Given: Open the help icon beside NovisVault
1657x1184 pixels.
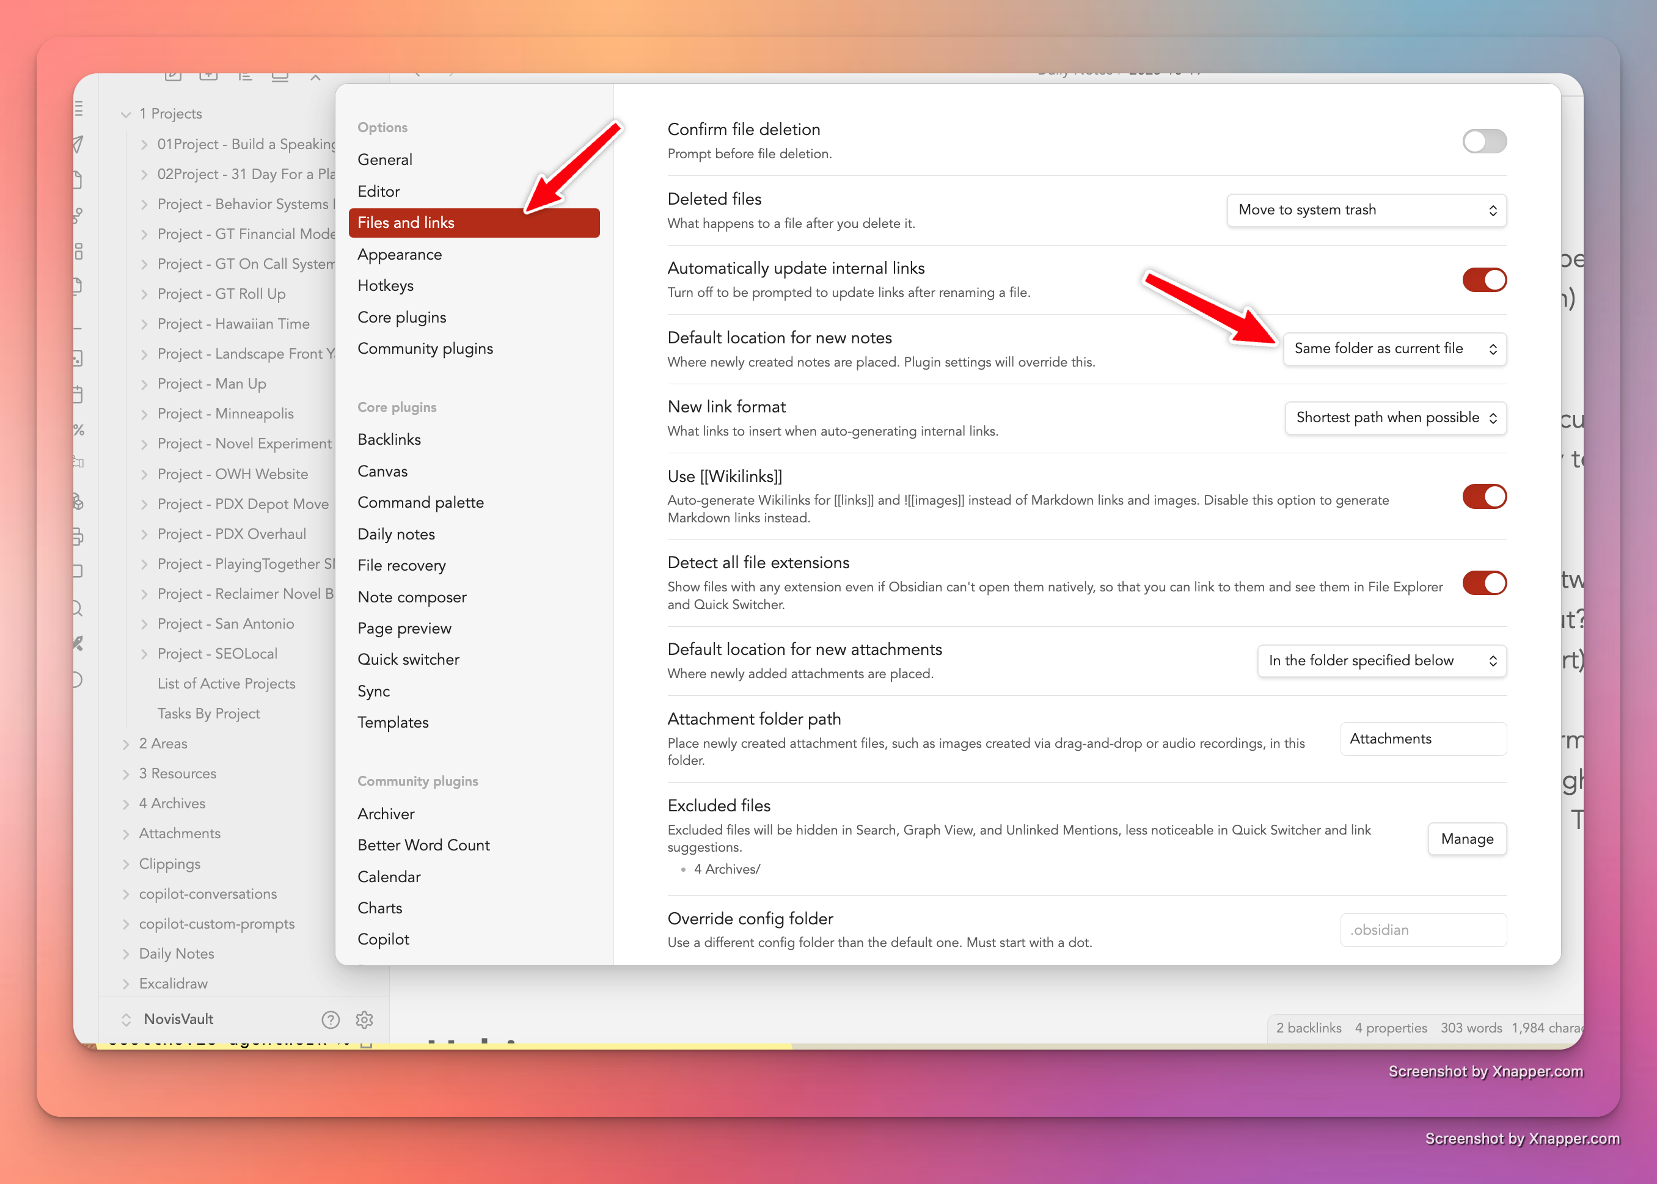Looking at the screenshot, I should [x=330, y=1019].
